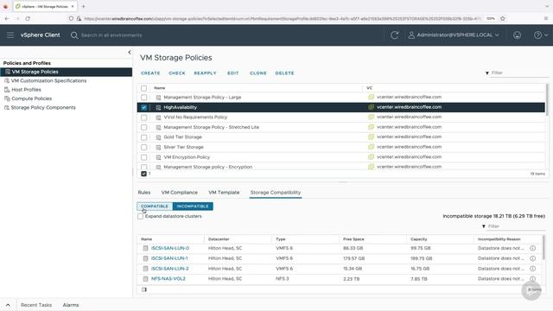Screen dimensions: 553x311
Task: Click the search magnifier icon
Action: coord(74,35)
